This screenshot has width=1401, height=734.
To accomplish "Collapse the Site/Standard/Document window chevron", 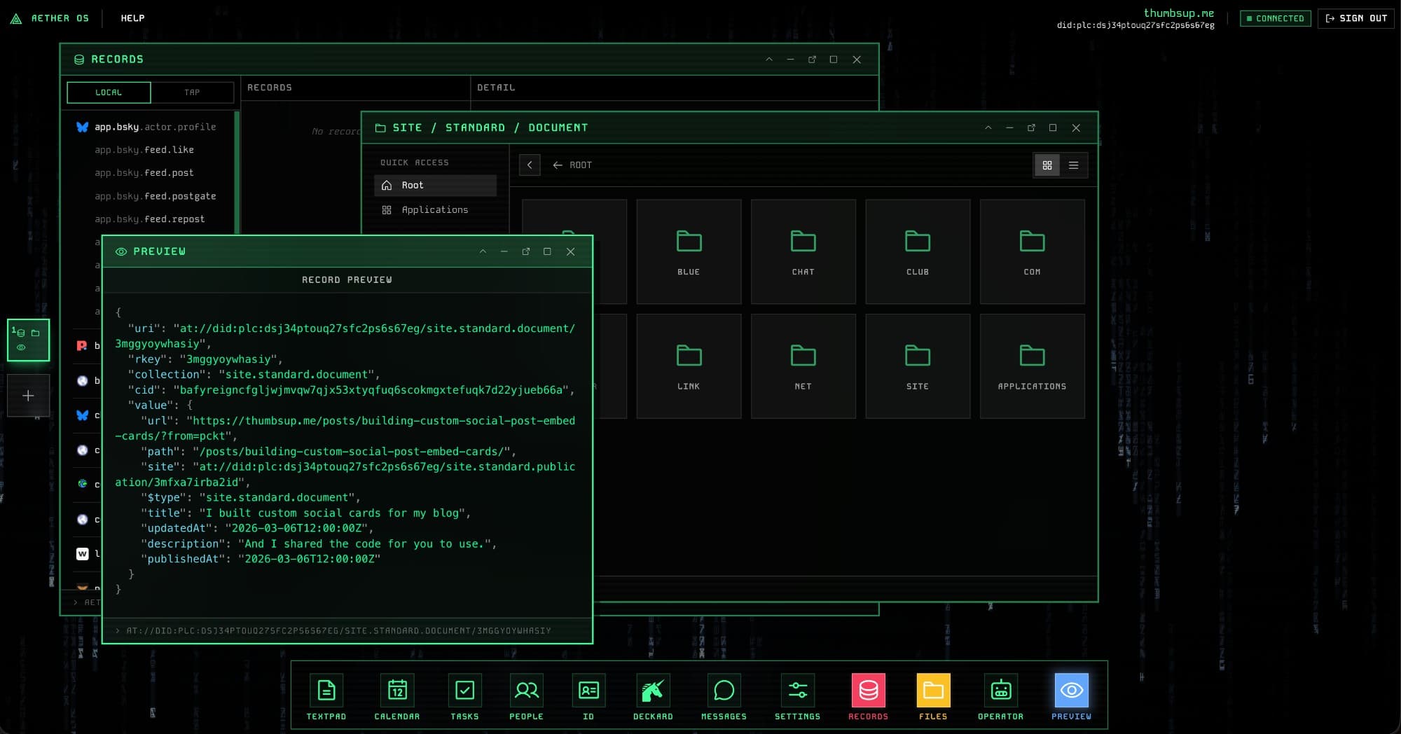I will click(x=988, y=127).
